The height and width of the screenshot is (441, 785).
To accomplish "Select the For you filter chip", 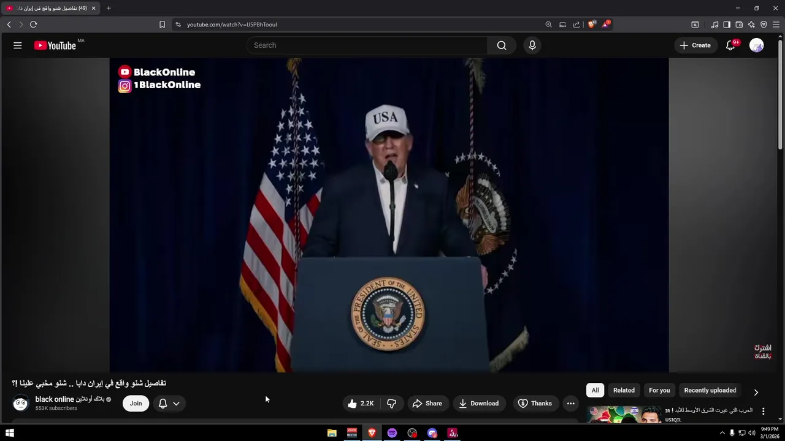I will 659,390.
